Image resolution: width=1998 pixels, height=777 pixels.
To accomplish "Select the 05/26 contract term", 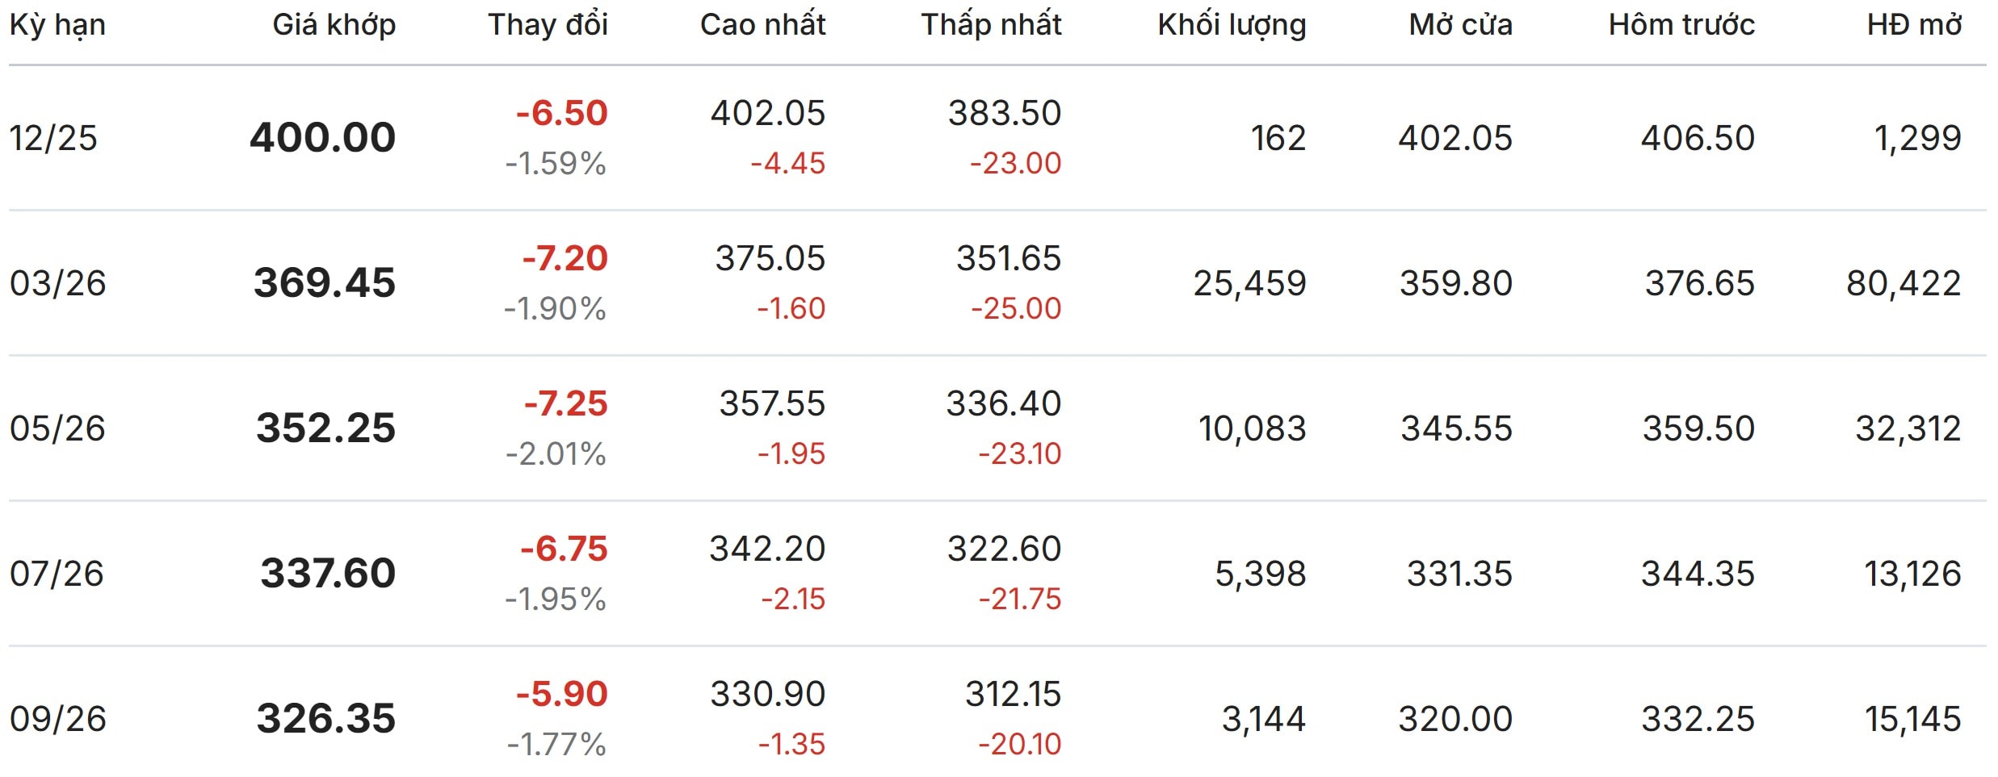I will coord(57,428).
